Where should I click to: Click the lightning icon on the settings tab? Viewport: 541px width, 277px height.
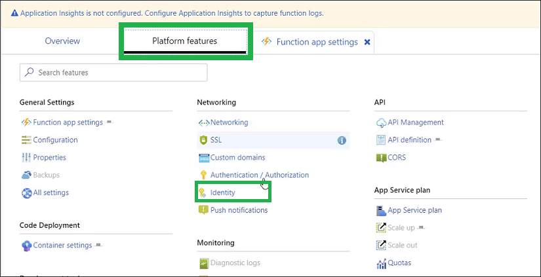click(x=267, y=42)
